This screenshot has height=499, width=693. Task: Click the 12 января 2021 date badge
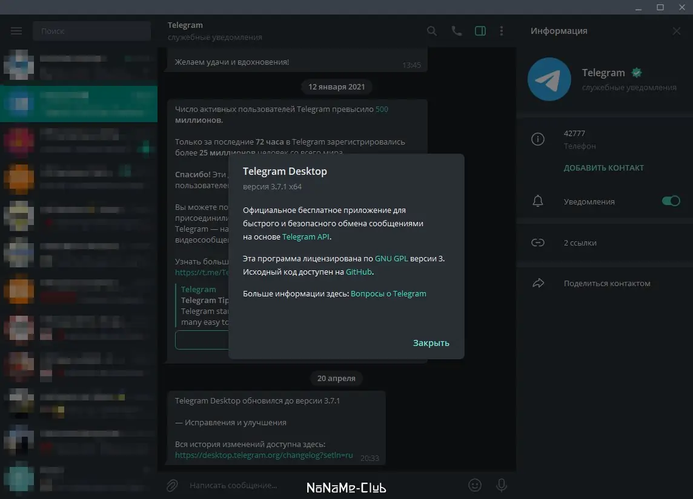336,87
